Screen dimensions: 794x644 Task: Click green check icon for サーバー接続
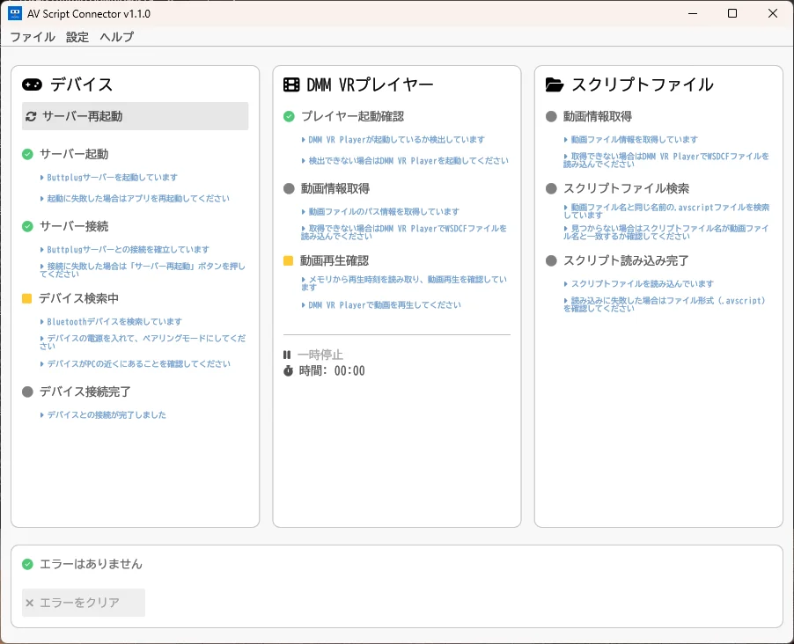click(x=28, y=226)
